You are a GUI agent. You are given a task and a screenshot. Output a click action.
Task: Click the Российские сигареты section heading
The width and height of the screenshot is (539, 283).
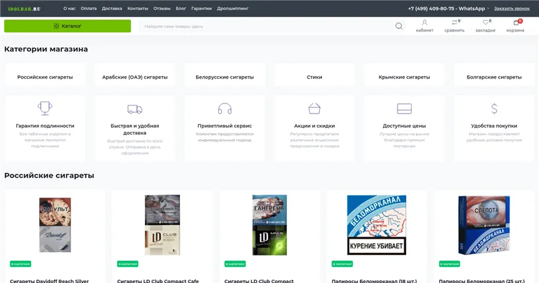click(49, 175)
